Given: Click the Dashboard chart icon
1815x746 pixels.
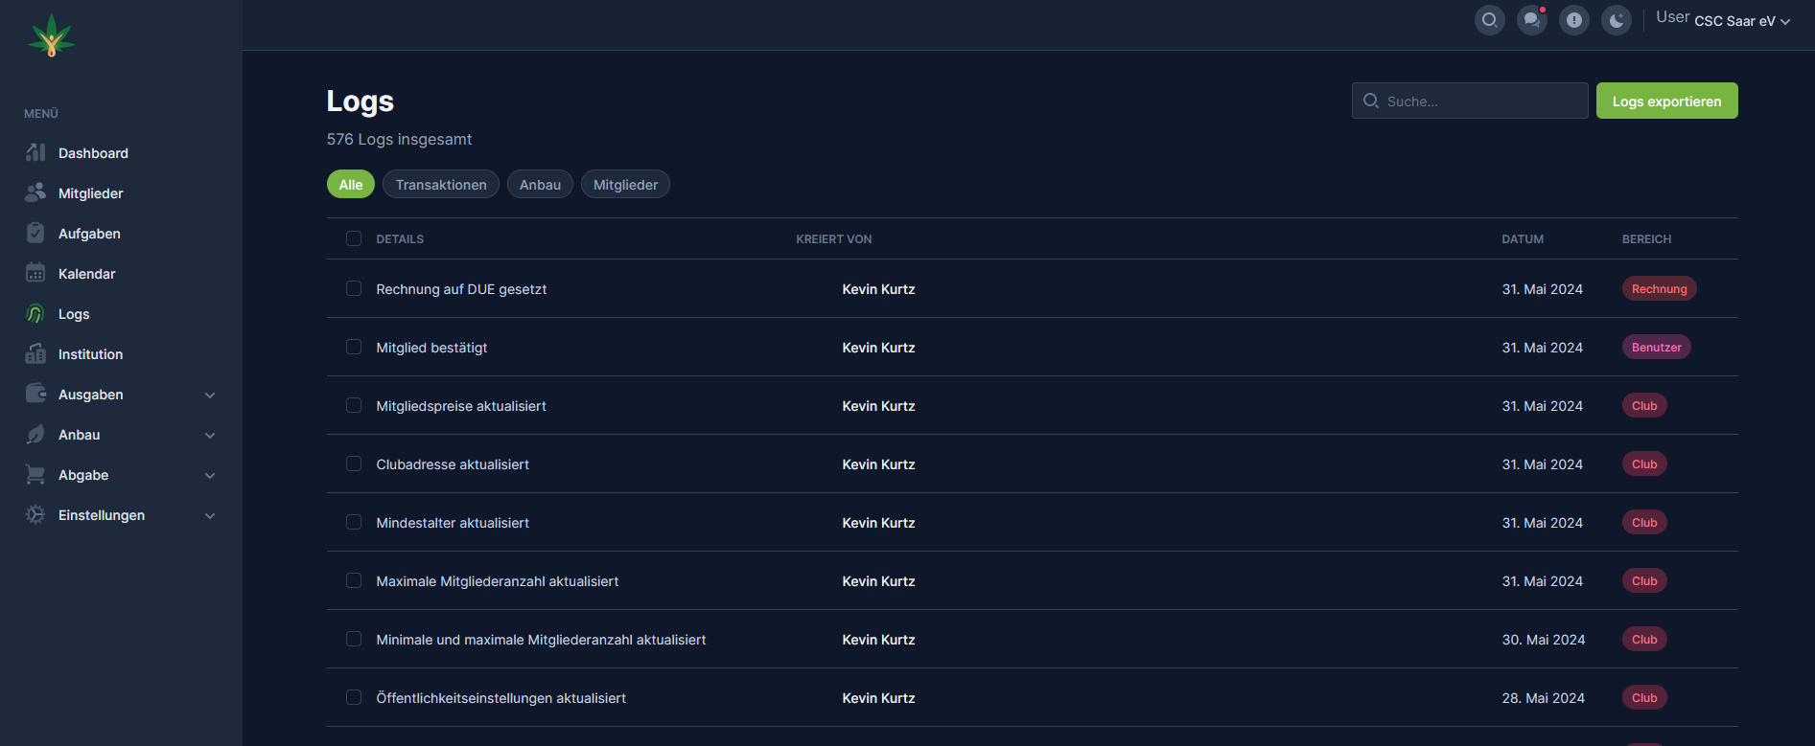Looking at the screenshot, I should tap(35, 153).
